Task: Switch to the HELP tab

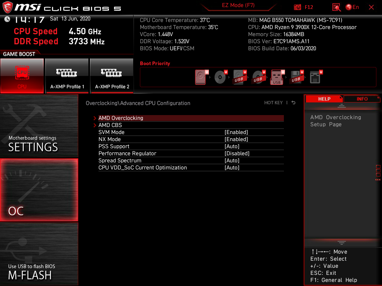Action: point(324,99)
